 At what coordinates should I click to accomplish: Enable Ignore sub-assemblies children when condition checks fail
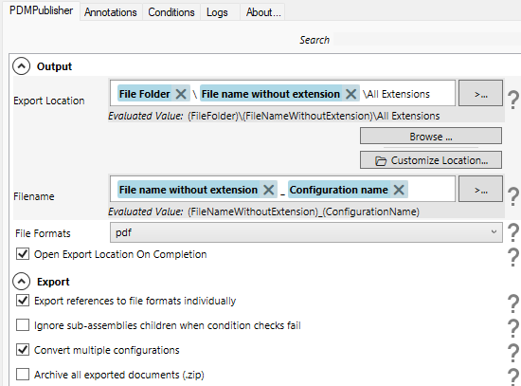(23, 325)
